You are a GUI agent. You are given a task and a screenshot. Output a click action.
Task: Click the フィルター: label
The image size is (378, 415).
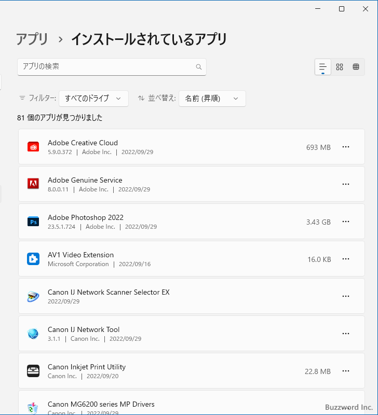click(x=42, y=98)
